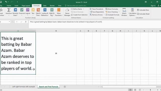Switch to the Insert tab

point(16,6)
